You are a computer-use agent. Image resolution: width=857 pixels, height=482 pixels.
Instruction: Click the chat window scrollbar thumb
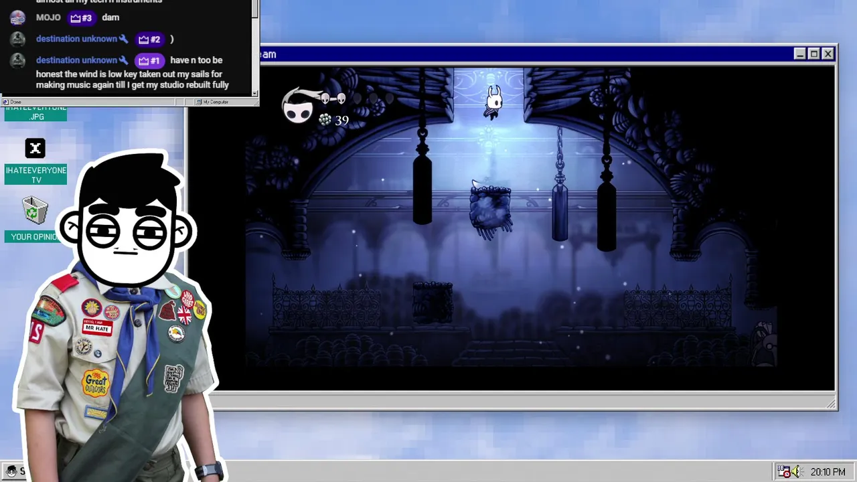point(254,9)
